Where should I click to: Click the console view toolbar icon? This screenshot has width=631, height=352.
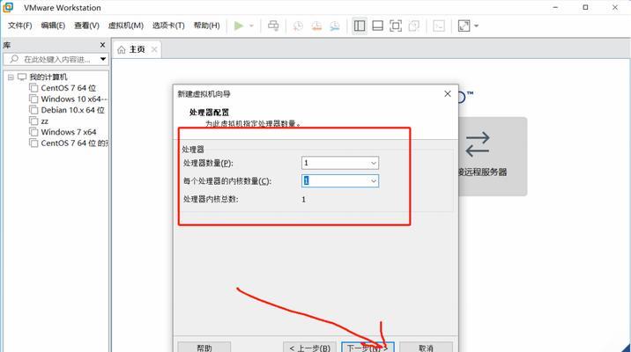pos(439,26)
